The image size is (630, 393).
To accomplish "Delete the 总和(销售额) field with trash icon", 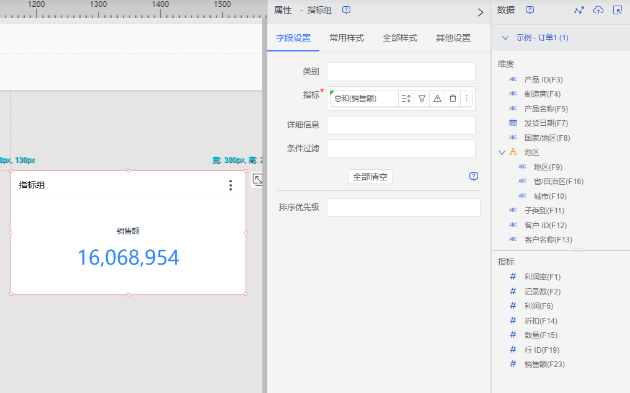I will 453,99.
